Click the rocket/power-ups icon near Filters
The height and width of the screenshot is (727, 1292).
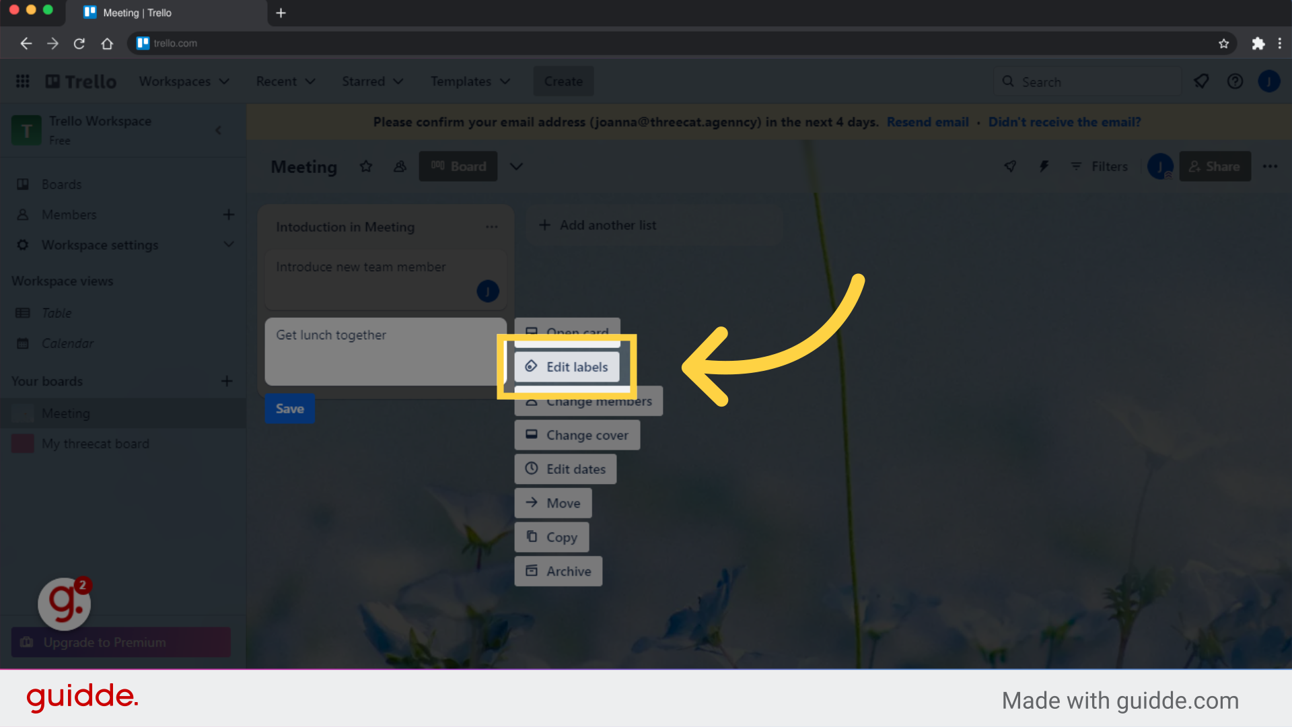[1010, 166]
